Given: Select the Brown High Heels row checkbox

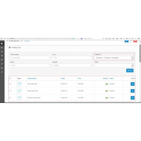Looking at the screenshot, I should (x=10, y=91).
